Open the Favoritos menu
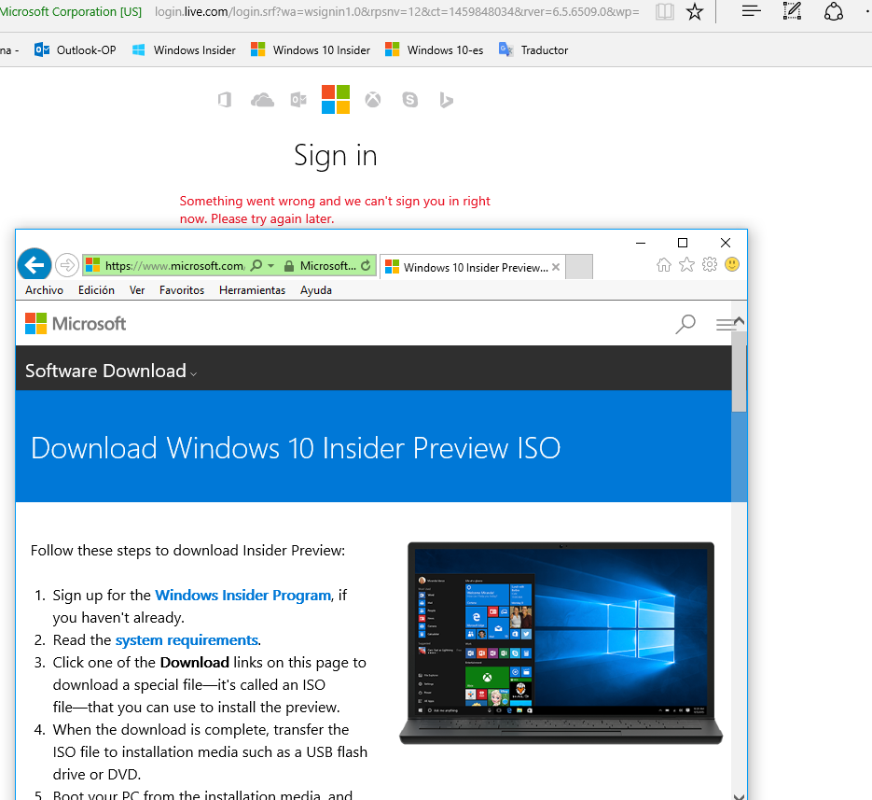Image resolution: width=872 pixels, height=800 pixels. coord(182,290)
